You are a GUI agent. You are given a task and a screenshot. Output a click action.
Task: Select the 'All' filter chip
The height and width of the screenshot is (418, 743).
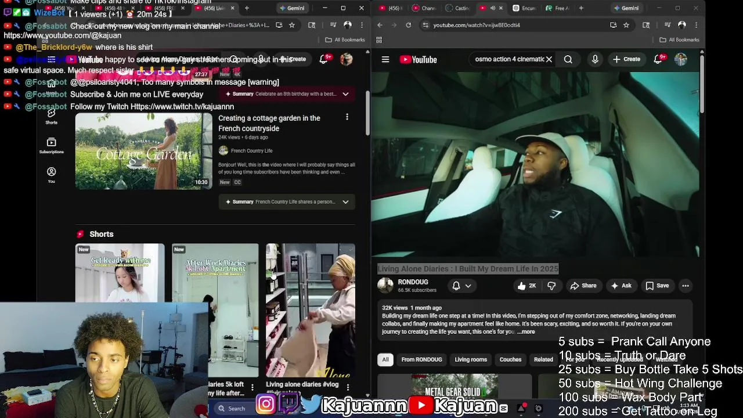click(385, 359)
